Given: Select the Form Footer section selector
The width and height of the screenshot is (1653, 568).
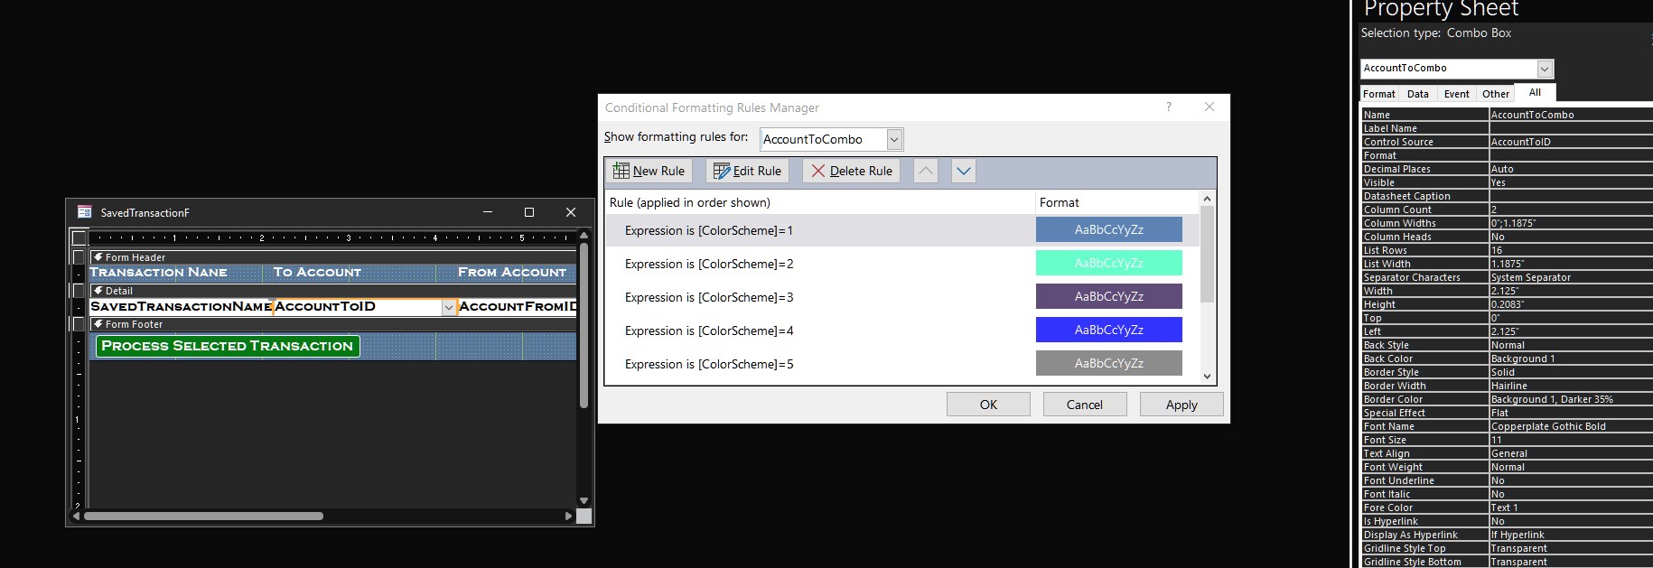Looking at the screenshot, I should click(79, 324).
